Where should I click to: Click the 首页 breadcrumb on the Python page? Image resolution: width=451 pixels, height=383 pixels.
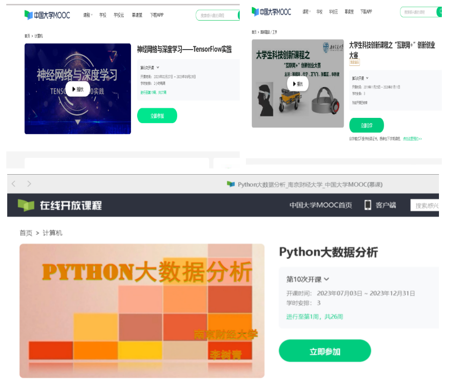[x=26, y=233]
